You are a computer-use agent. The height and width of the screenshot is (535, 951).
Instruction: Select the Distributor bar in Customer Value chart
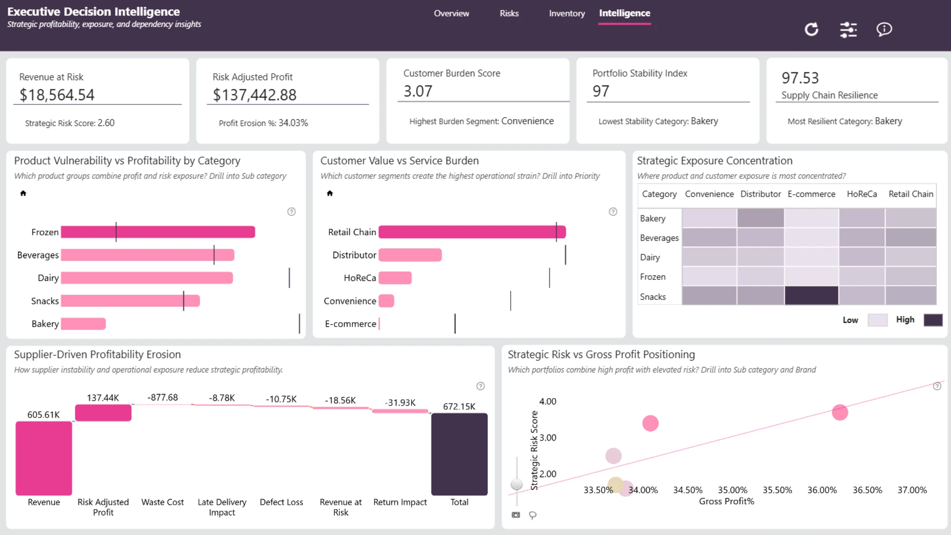410,255
